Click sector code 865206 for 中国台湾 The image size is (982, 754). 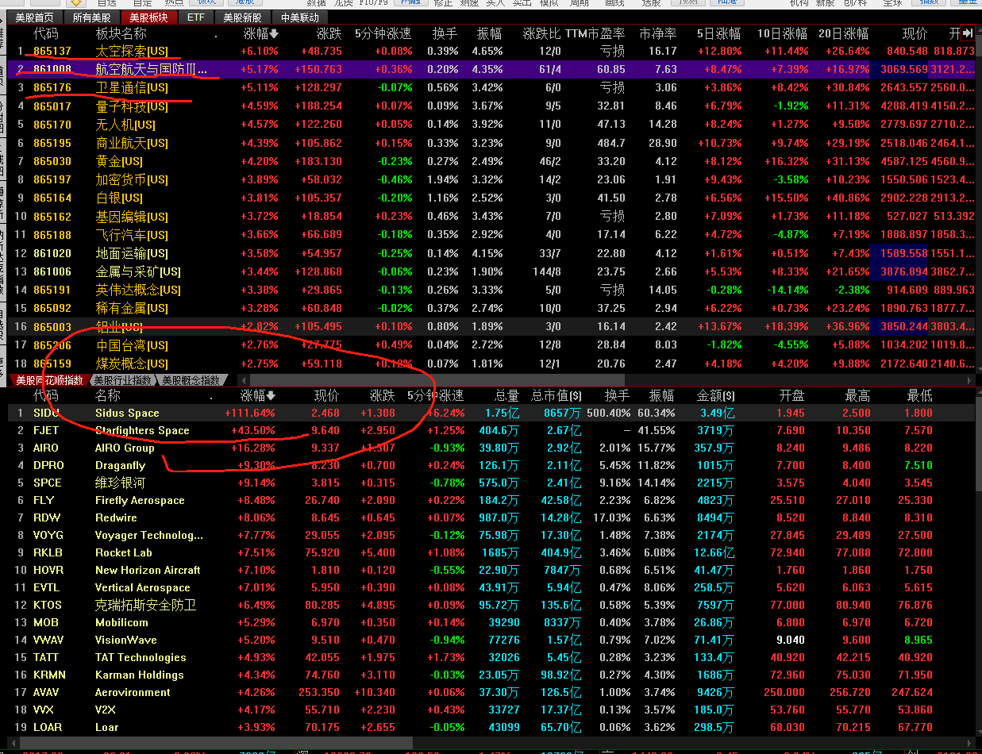52,345
